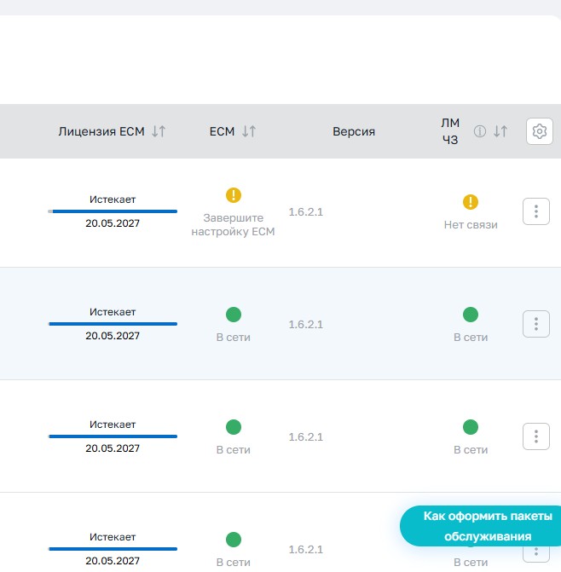Open table column settings gear
Viewport: 561px width, 572px height.
539,131
